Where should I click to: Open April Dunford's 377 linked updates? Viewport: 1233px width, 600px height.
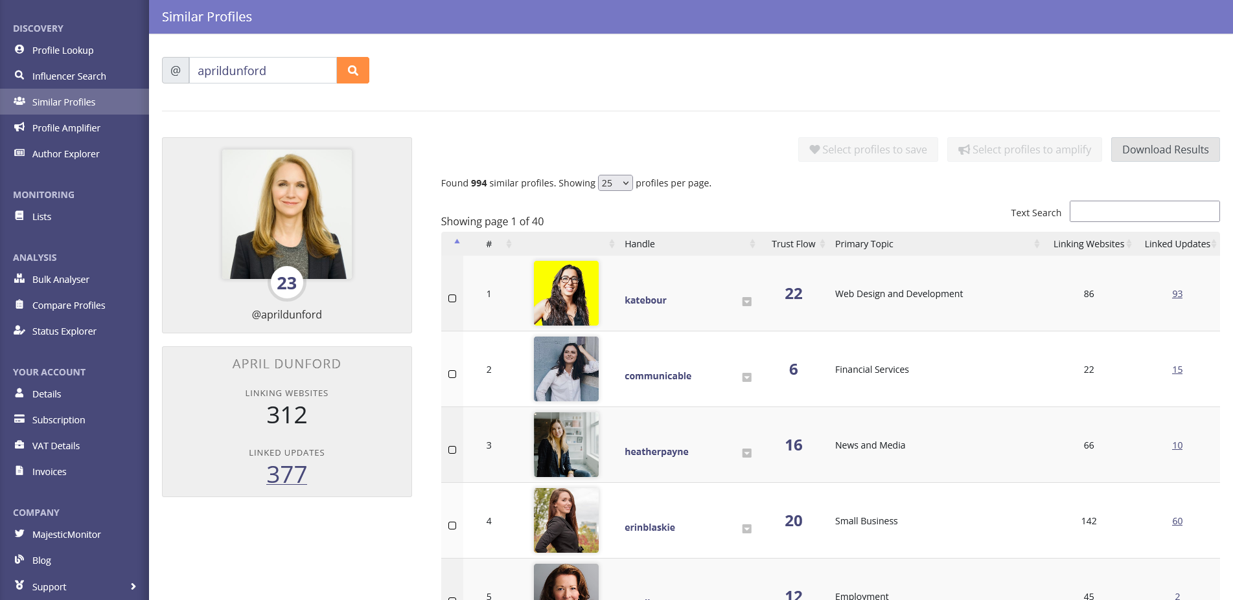(286, 474)
